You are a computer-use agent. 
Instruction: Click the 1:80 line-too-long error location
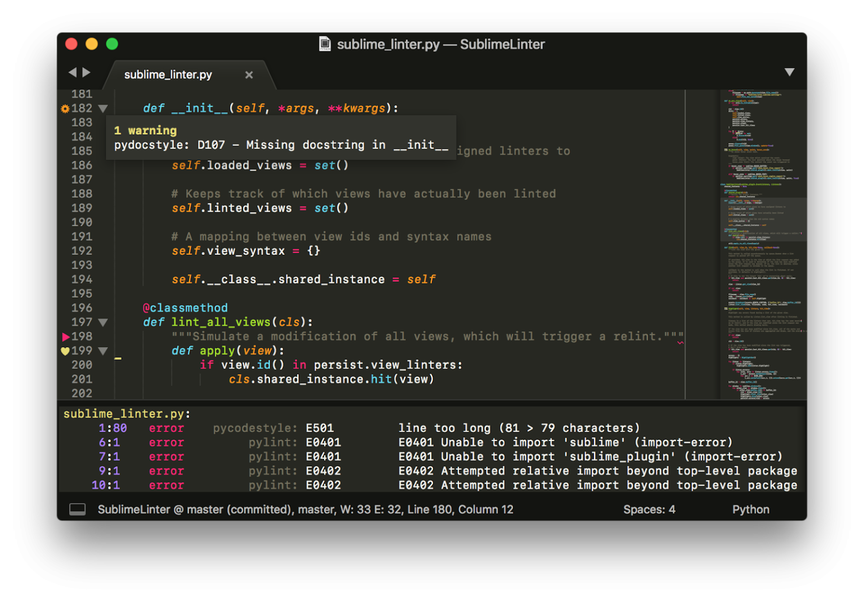[x=112, y=428]
